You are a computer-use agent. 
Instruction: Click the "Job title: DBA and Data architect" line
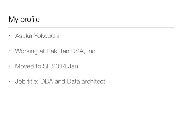click(x=60, y=82)
